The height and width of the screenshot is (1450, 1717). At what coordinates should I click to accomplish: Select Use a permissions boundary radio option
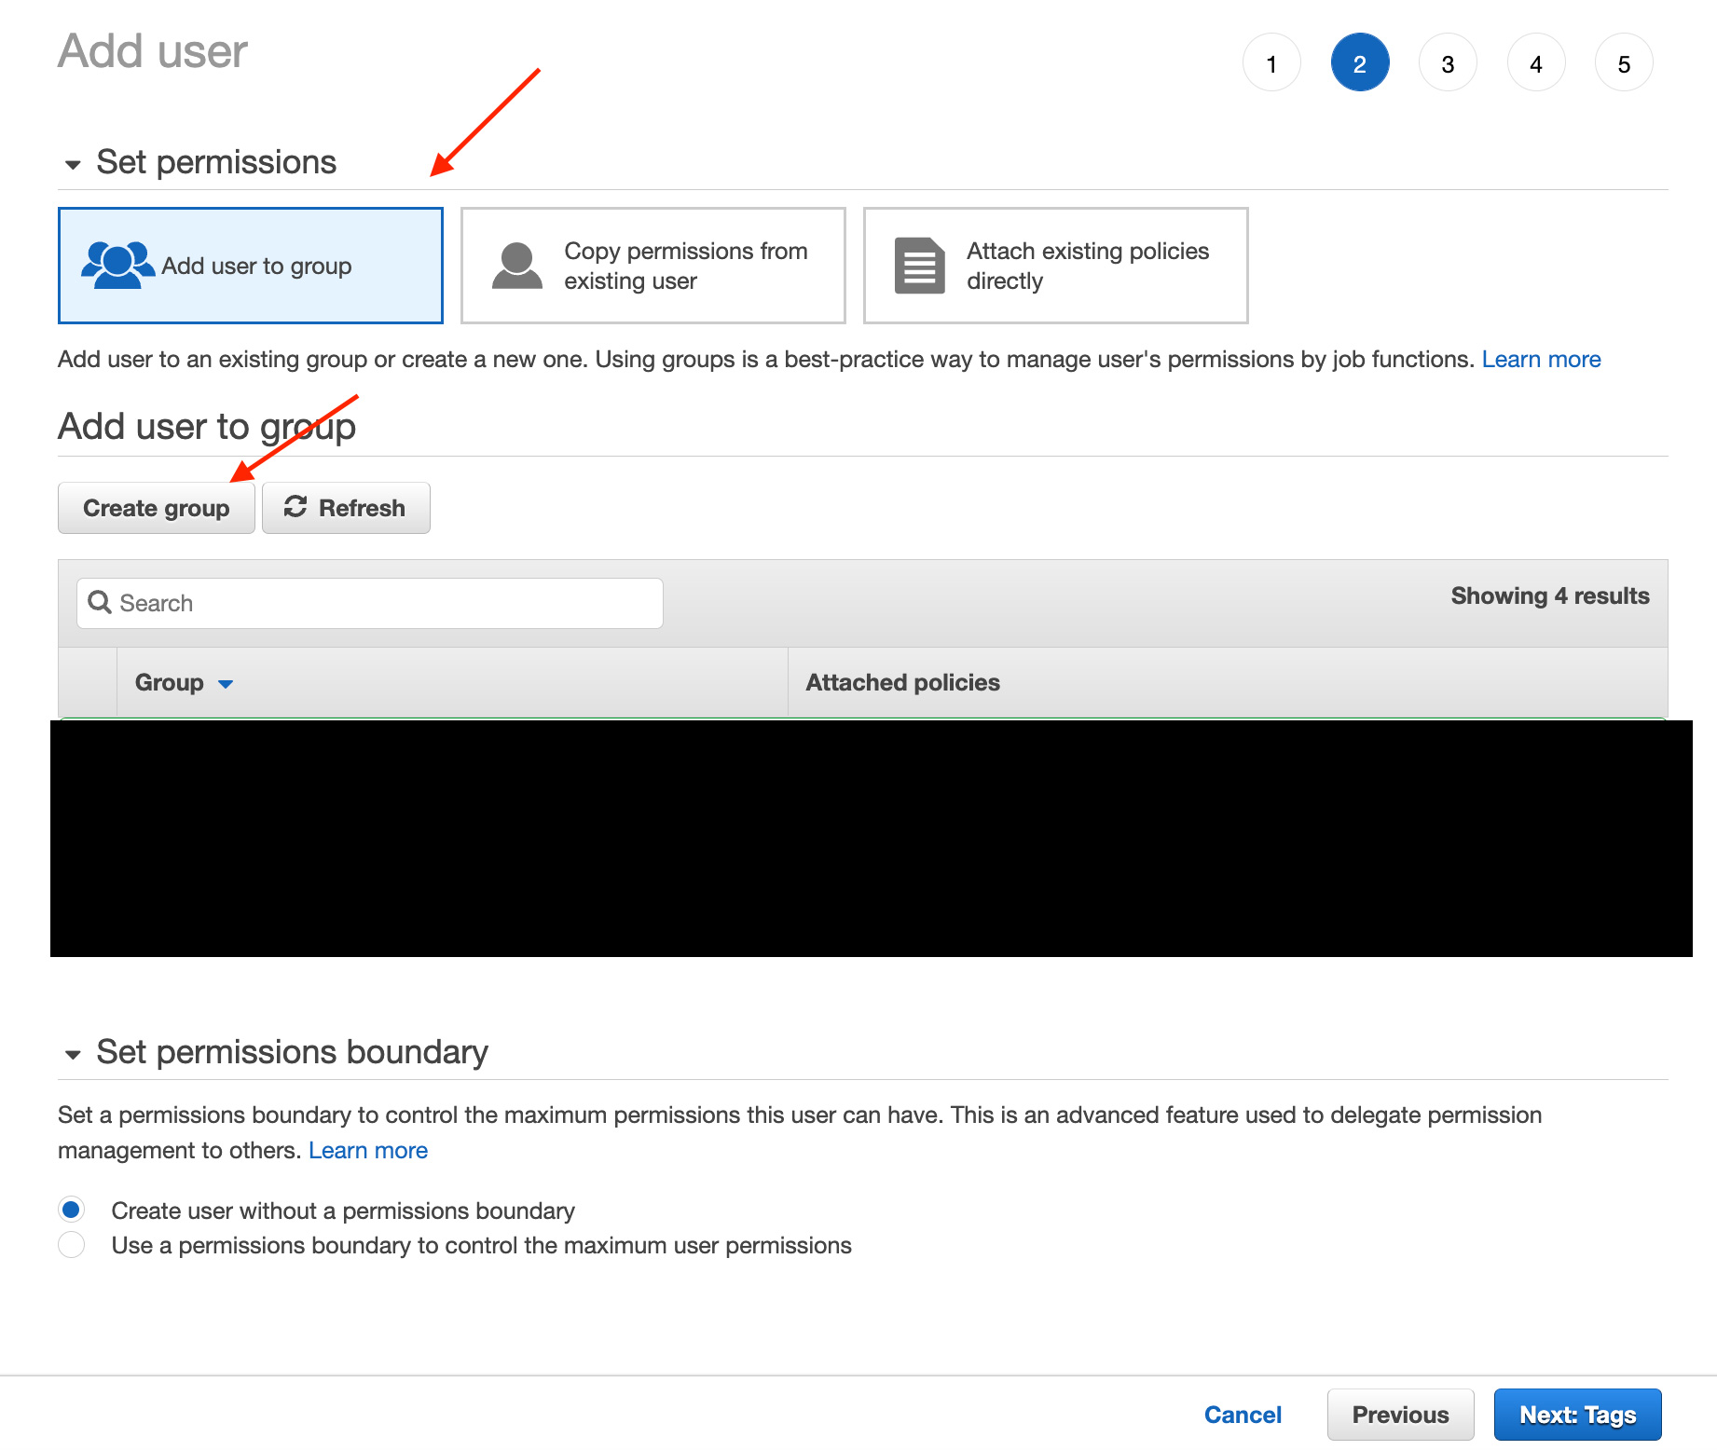pos(72,1245)
